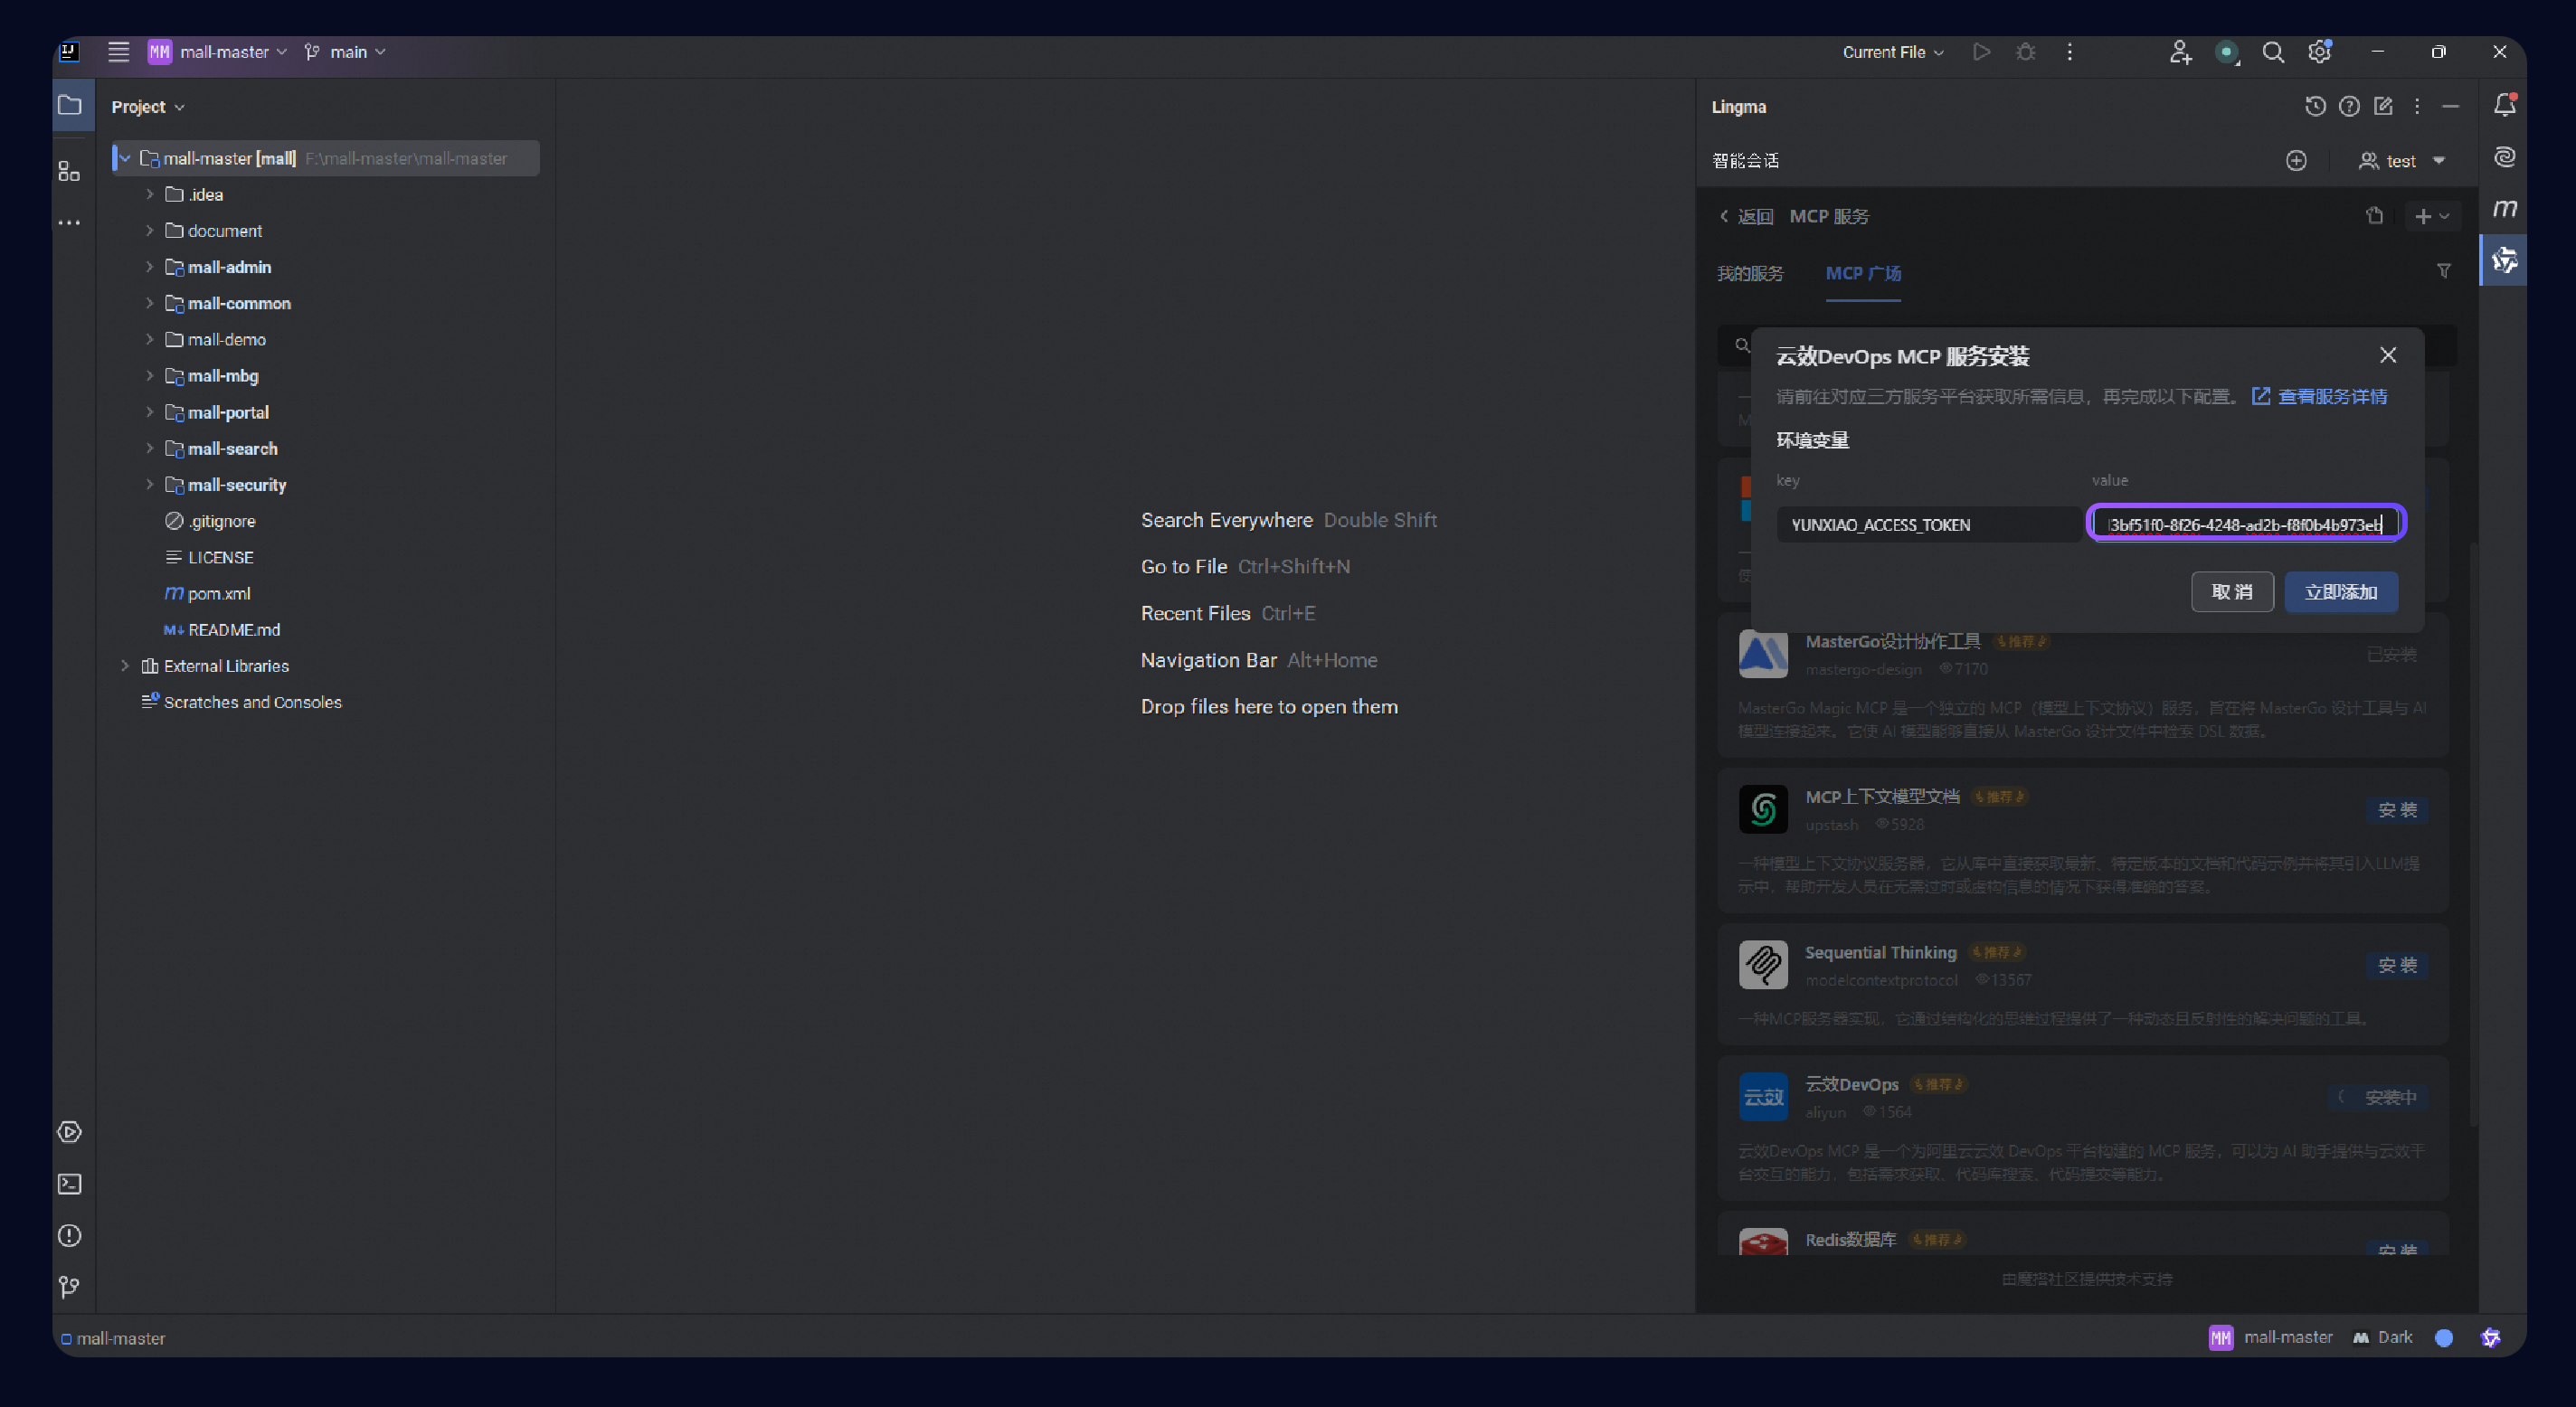Hide the Lingma panel
2576x1407 pixels.
pyautogui.click(x=2450, y=106)
